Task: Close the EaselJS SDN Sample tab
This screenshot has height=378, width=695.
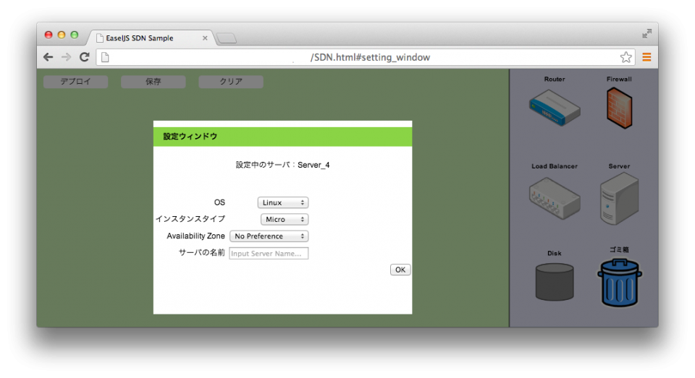Action: 205,38
